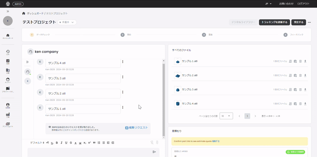Expand chat participants panel double chevron
Image resolution: width=317 pixels, height=157 pixels.
(28, 62)
